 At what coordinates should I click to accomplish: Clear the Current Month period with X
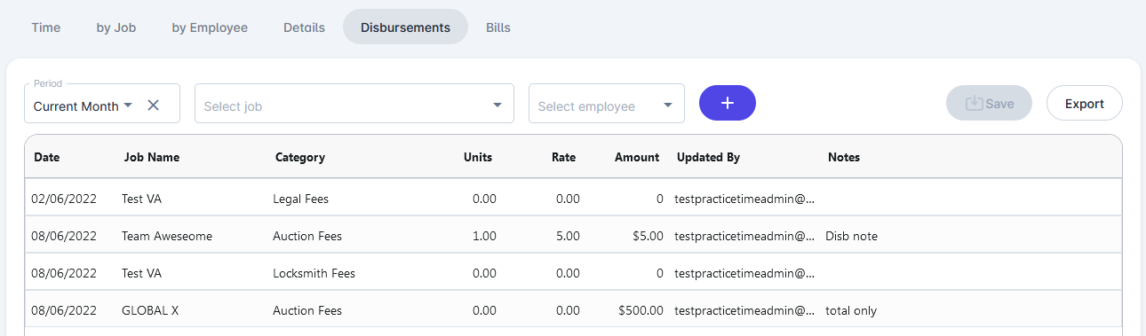(153, 105)
